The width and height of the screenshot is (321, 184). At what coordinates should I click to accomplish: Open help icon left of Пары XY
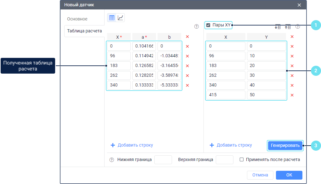(197, 26)
